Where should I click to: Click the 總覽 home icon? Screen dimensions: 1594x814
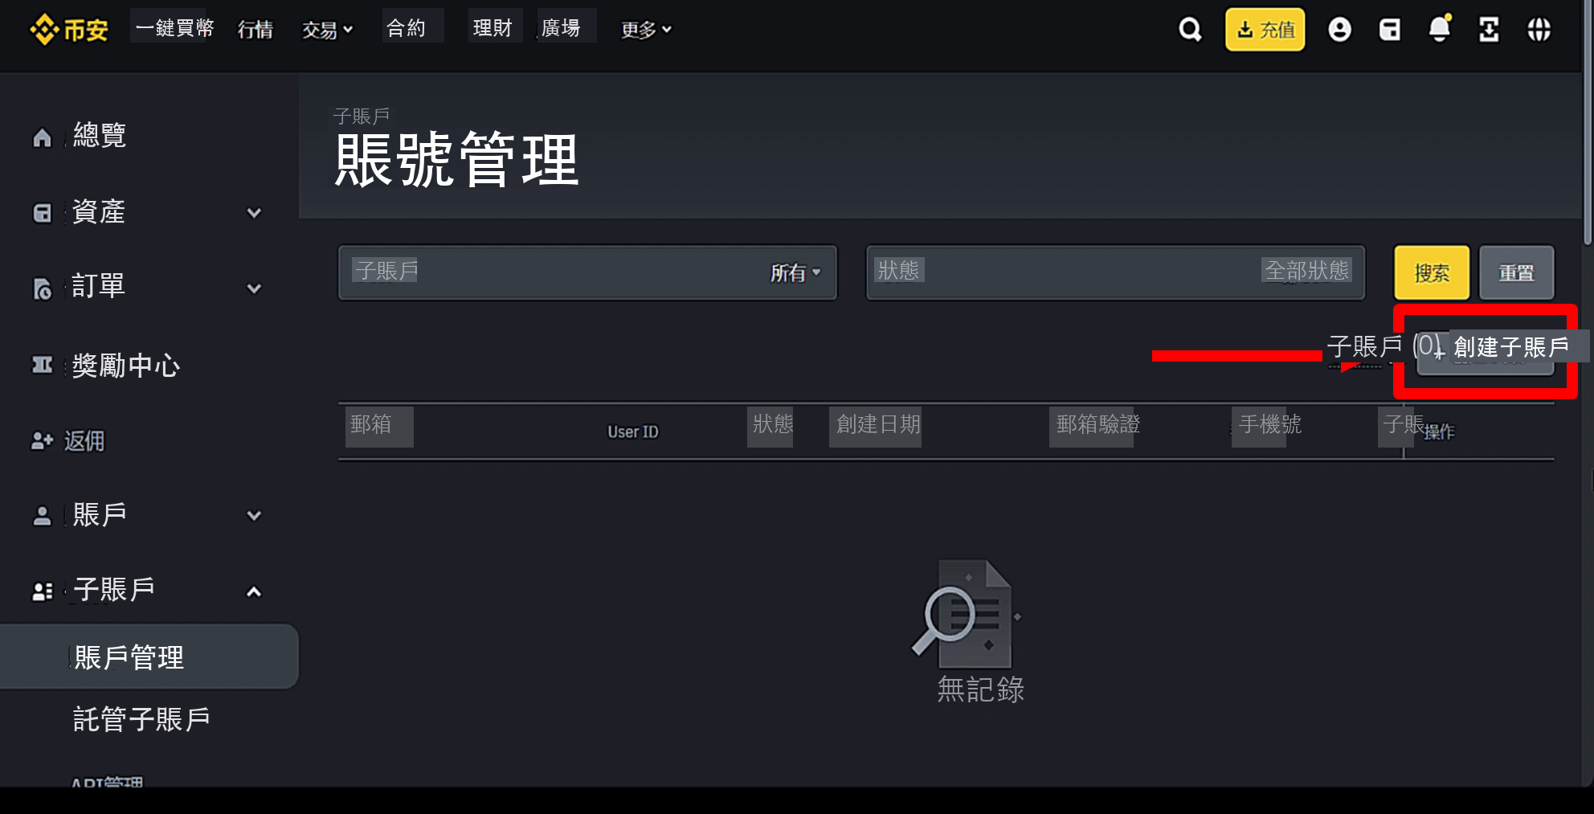pos(42,137)
